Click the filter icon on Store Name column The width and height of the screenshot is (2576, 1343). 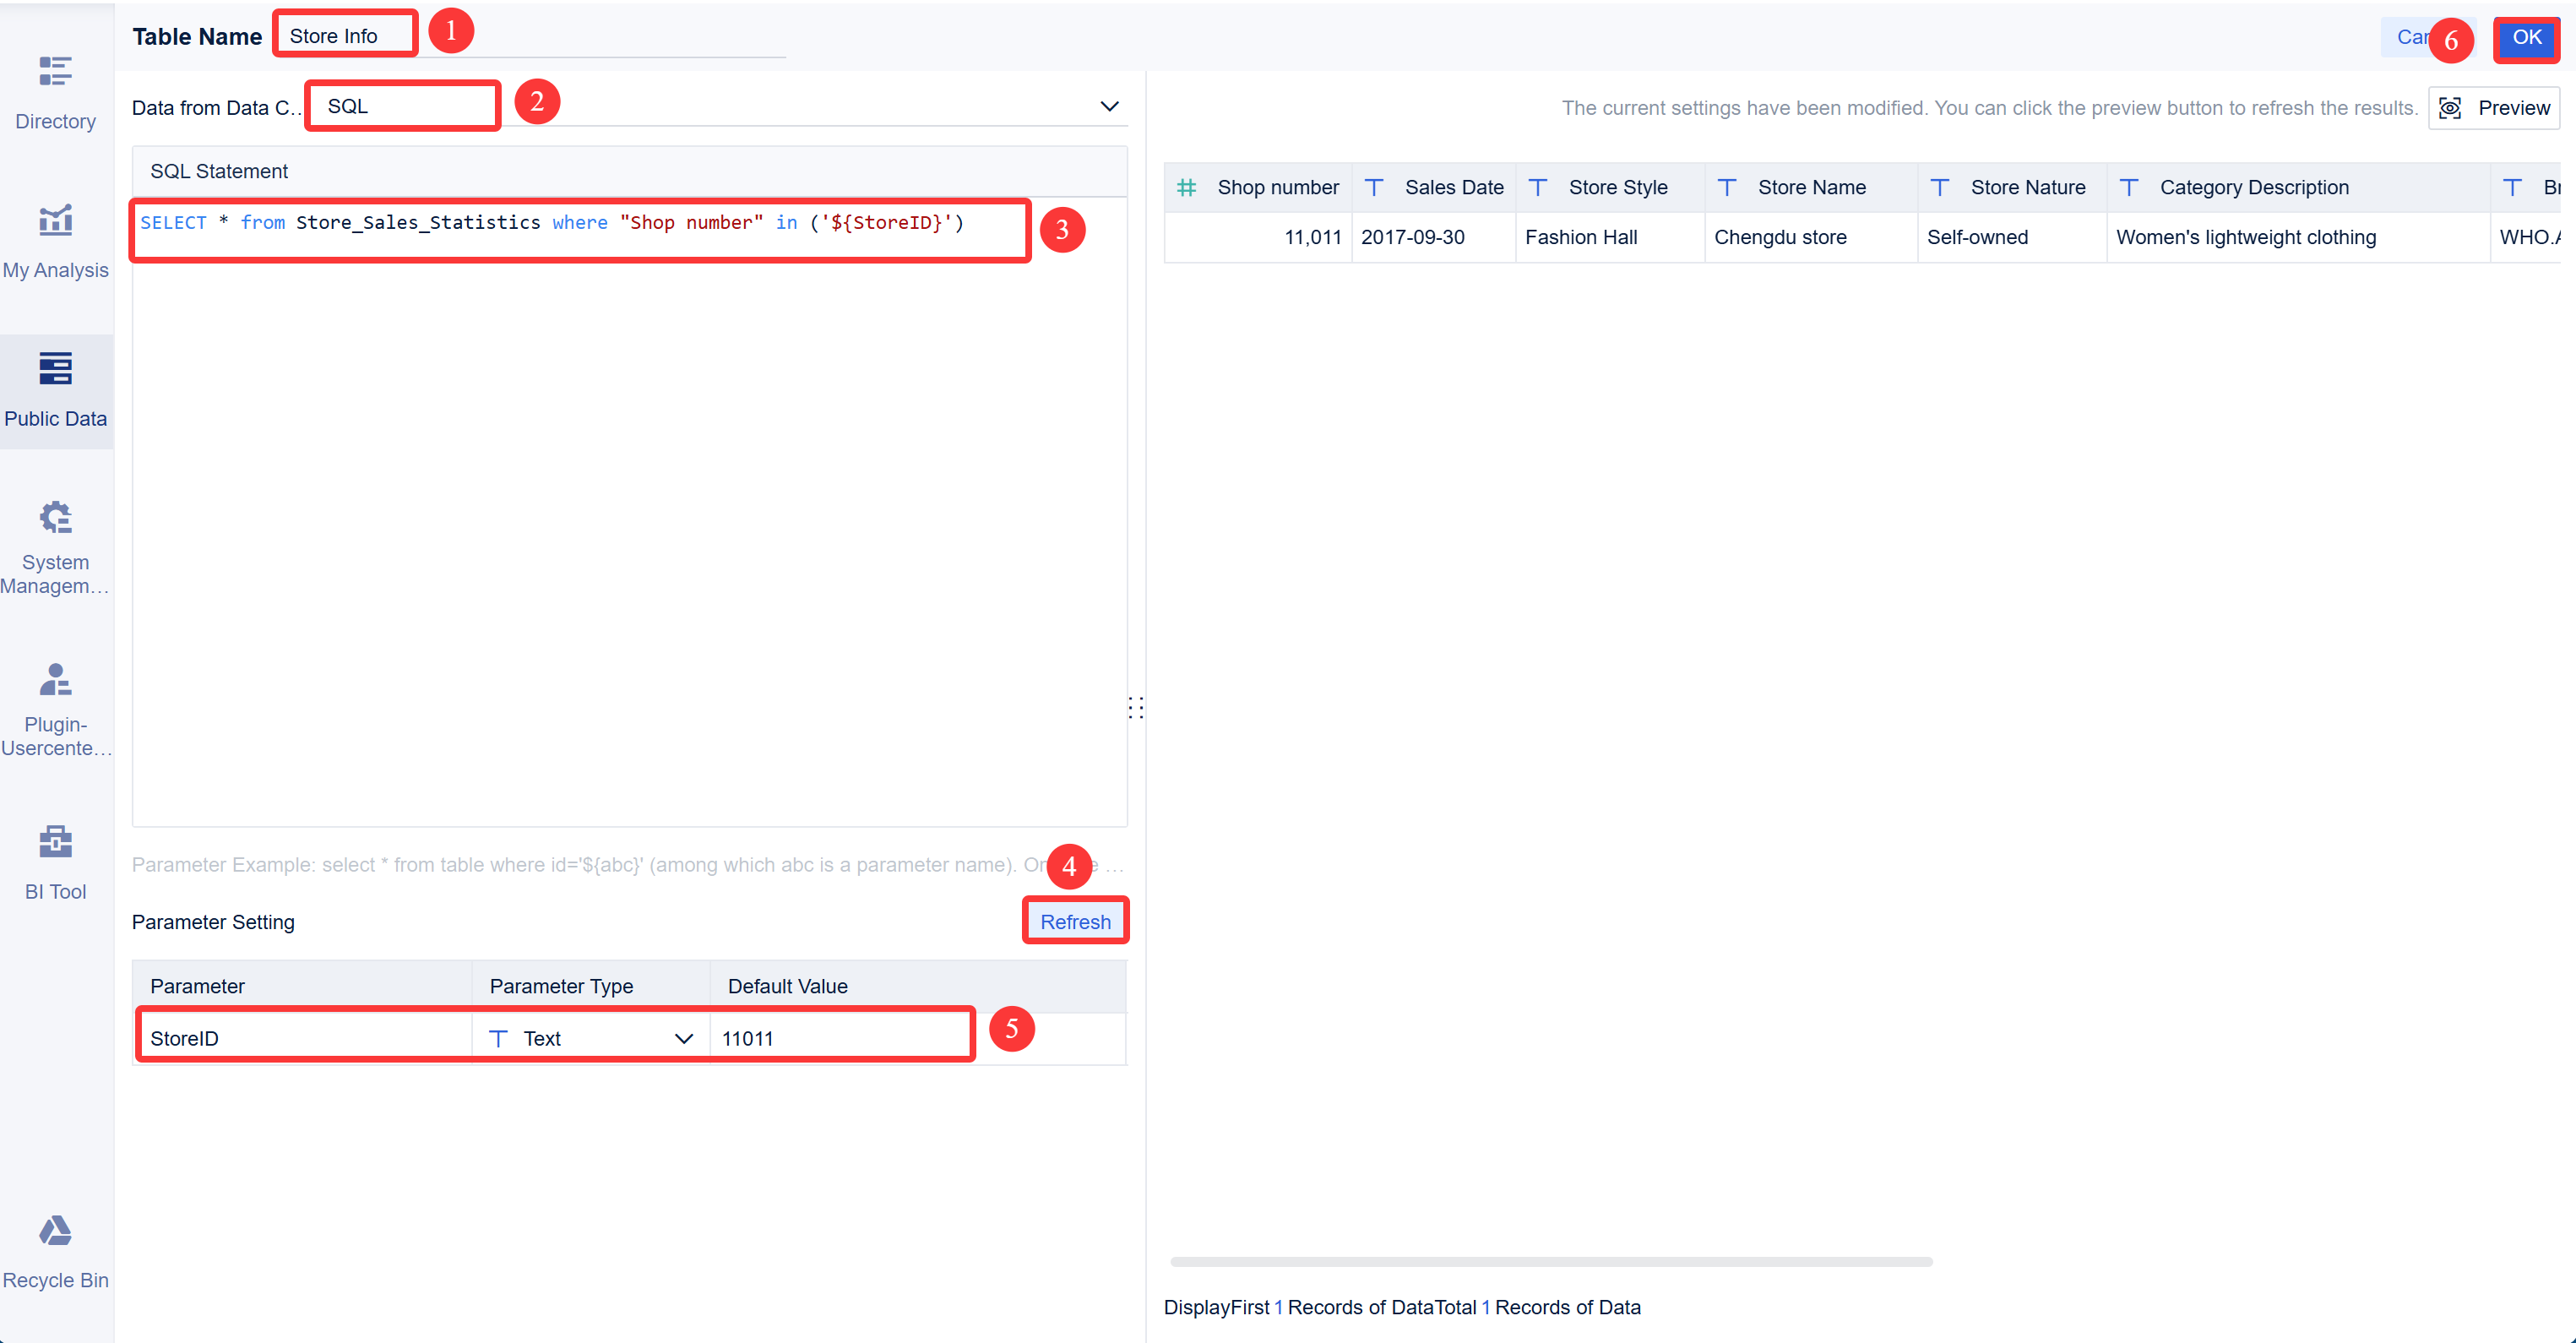pos(1727,187)
